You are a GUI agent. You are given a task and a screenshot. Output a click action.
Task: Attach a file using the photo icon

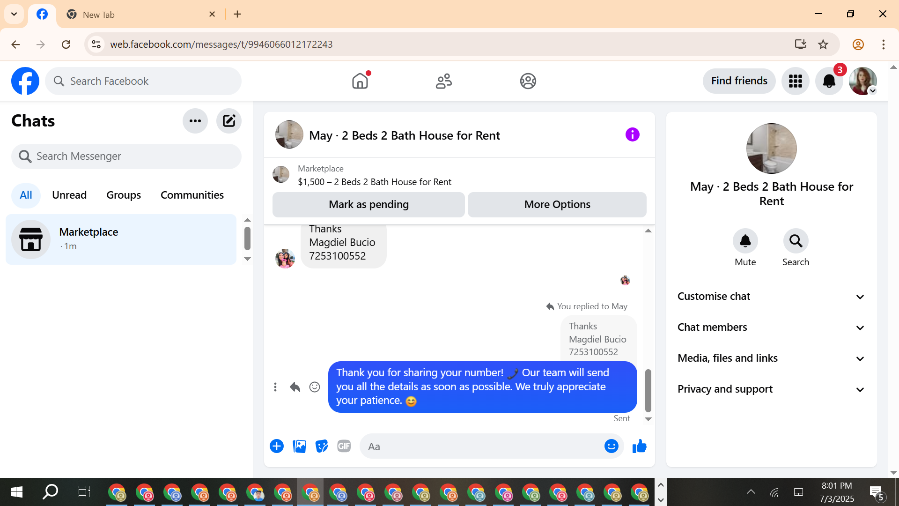(x=299, y=446)
